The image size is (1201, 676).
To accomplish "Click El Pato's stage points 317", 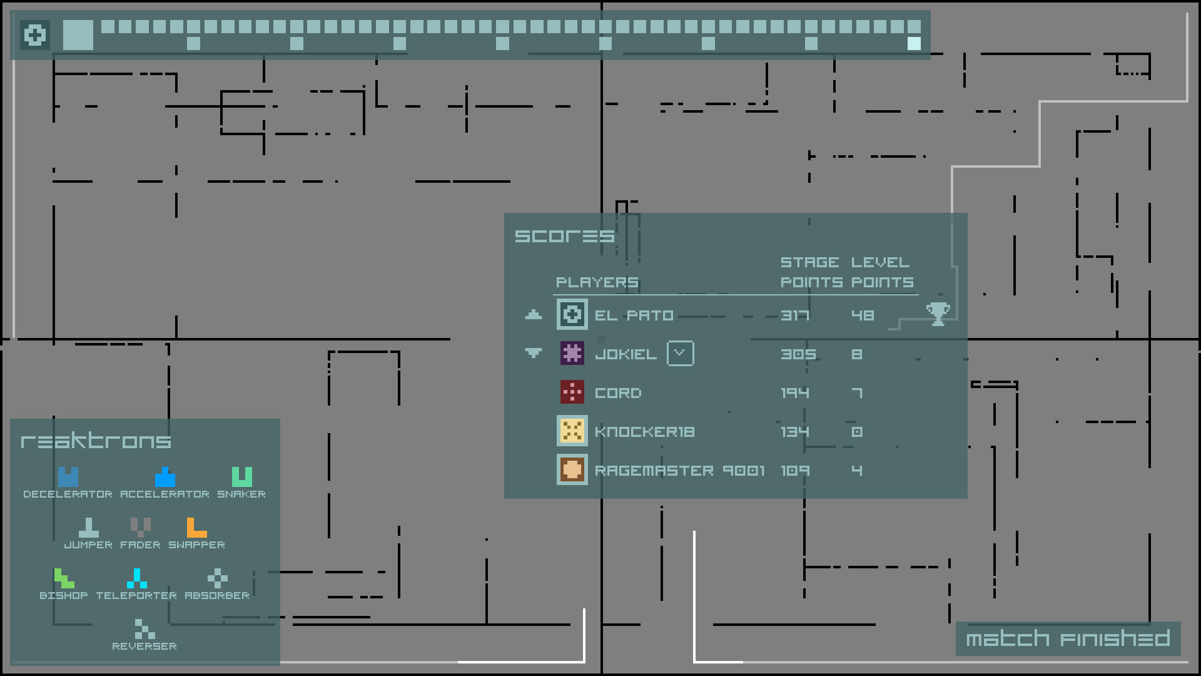I will pos(795,315).
